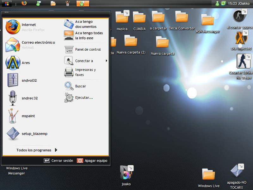
Task: Open the sXe Injected desktop shortcut
Action: (x=241, y=39)
